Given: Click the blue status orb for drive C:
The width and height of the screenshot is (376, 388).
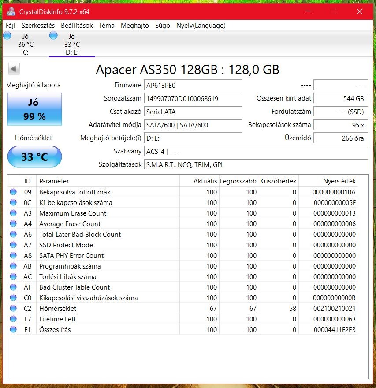Looking at the screenshot, I should 7,35.
